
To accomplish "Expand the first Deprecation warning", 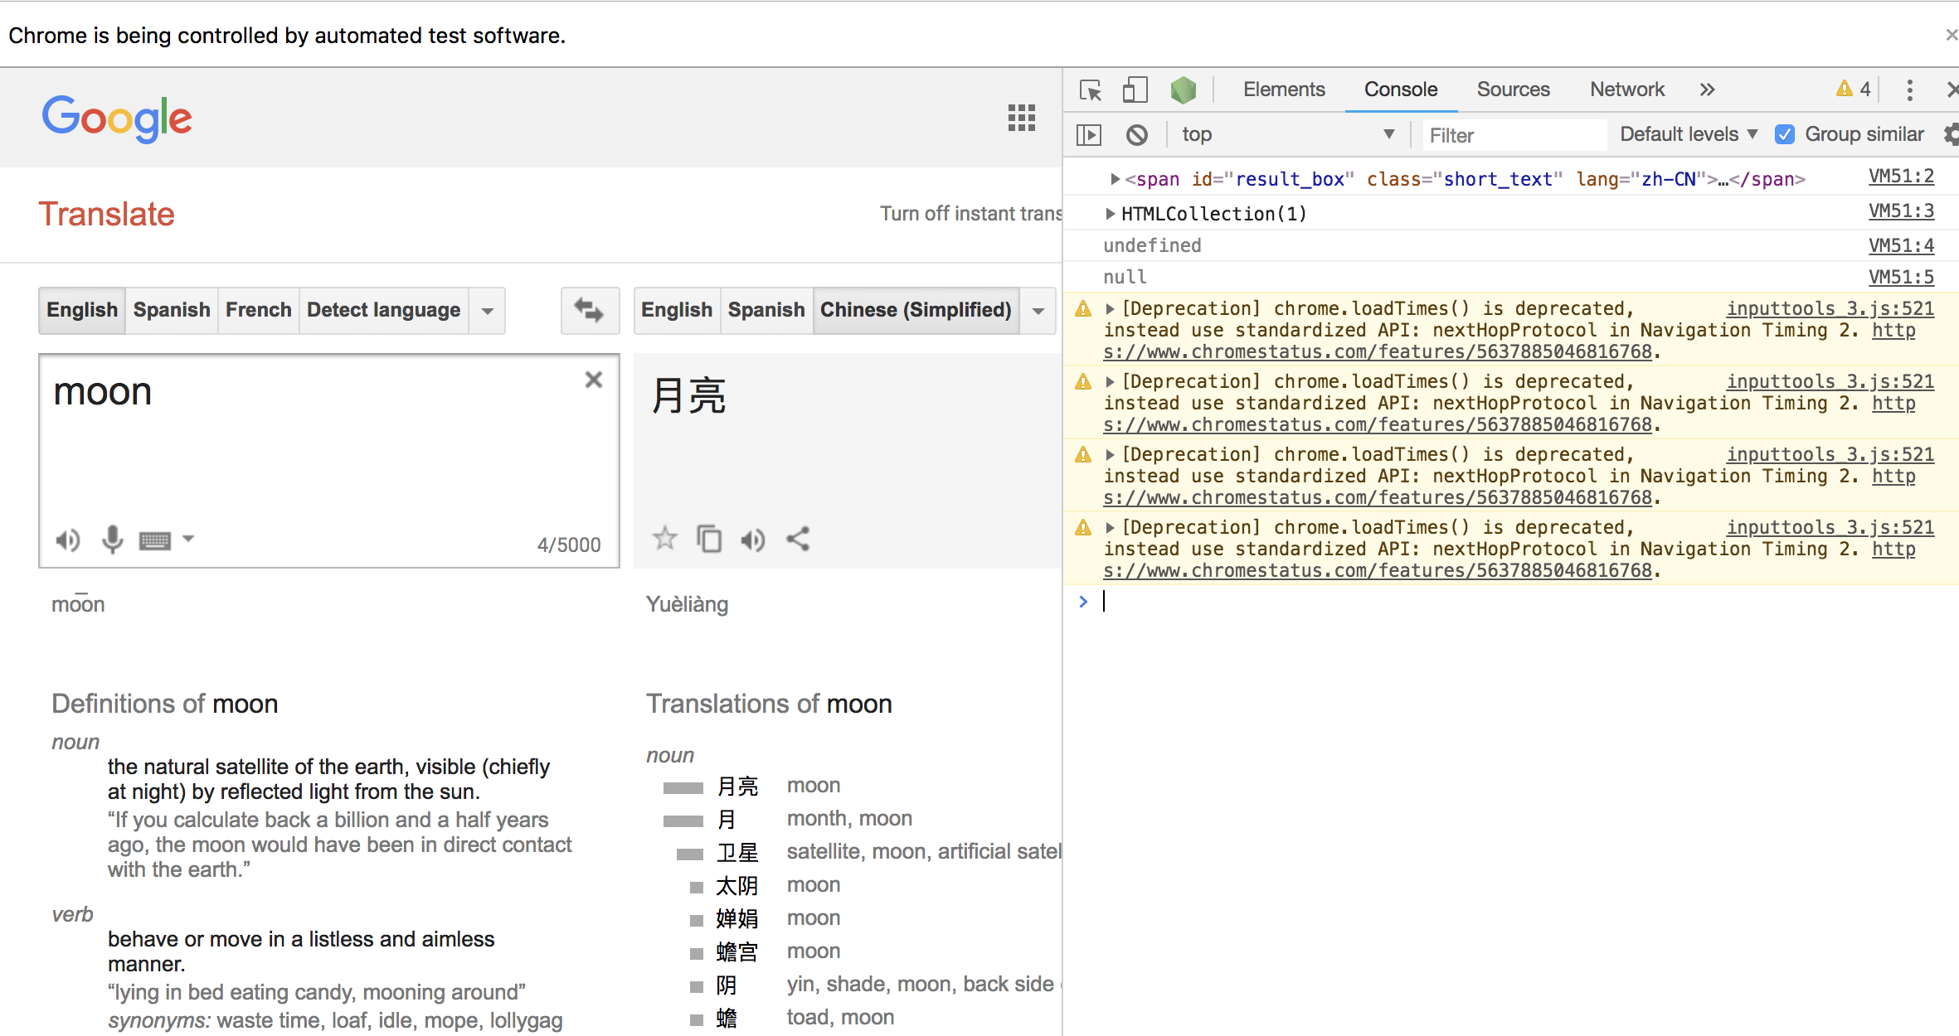I will [1110, 308].
